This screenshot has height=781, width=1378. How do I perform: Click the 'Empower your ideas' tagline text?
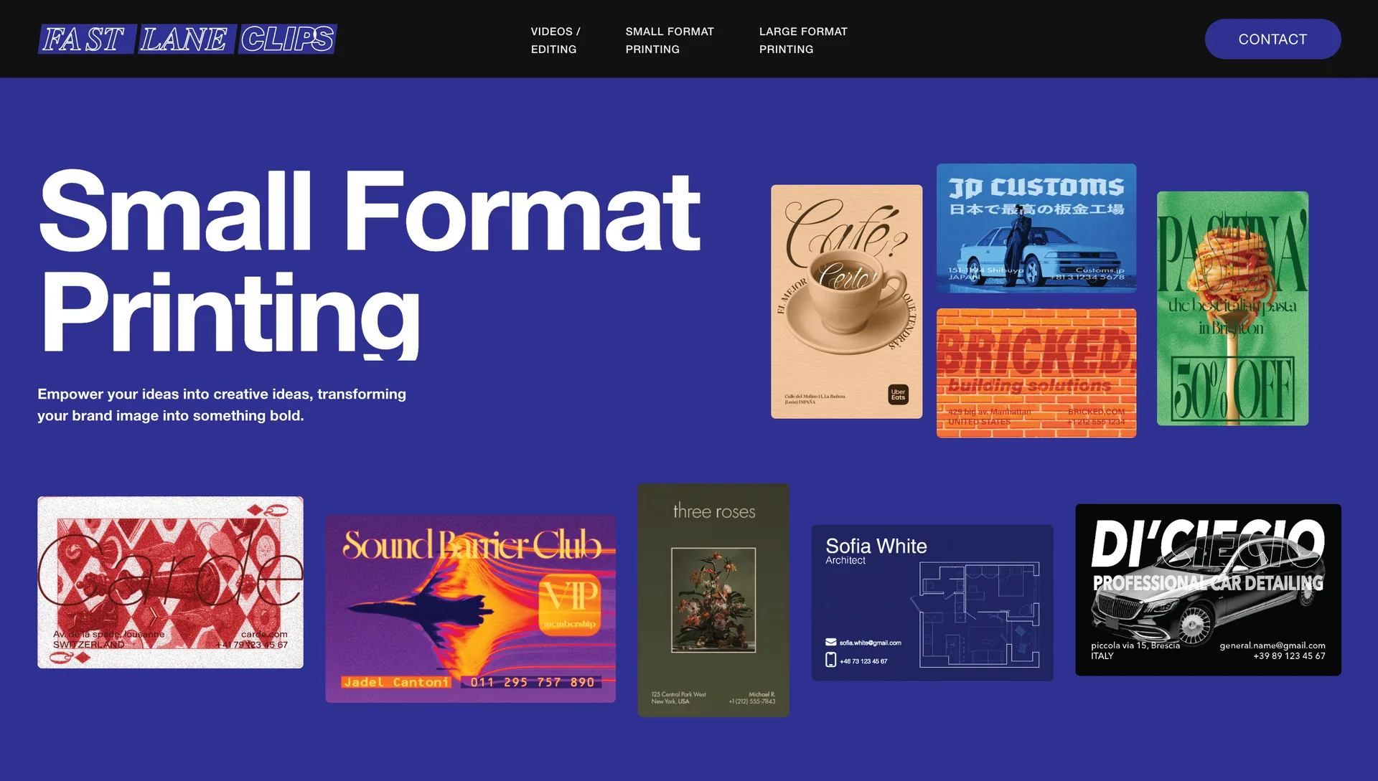pos(222,404)
